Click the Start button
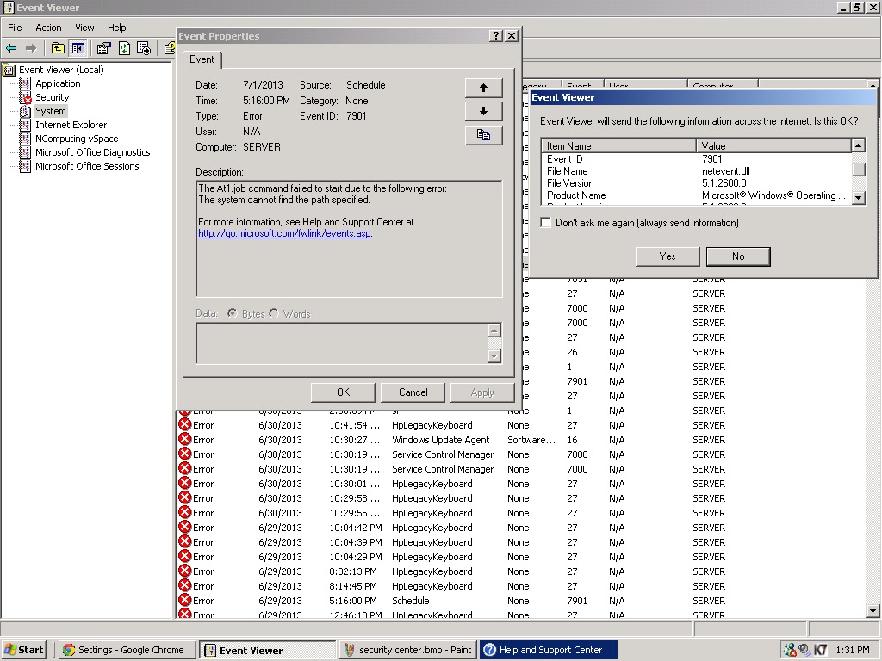Screen dimensions: 882x661 click(23, 650)
